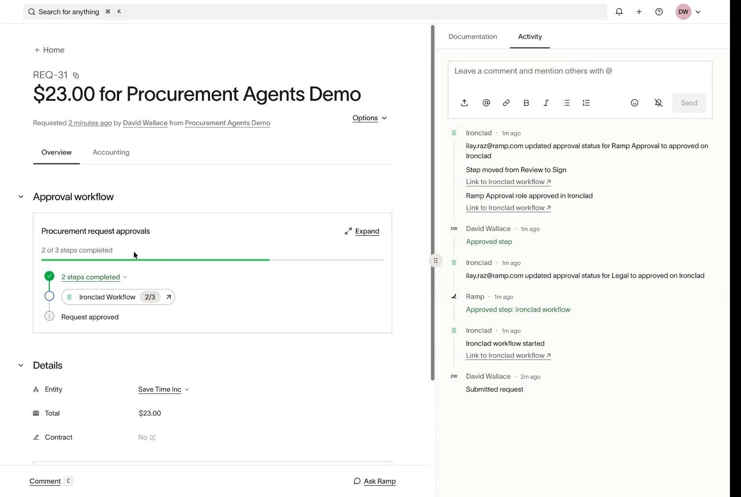This screenshot has height=497, width=741.
Task: Click the Contract row pen icon
Action: coord(36,437)
